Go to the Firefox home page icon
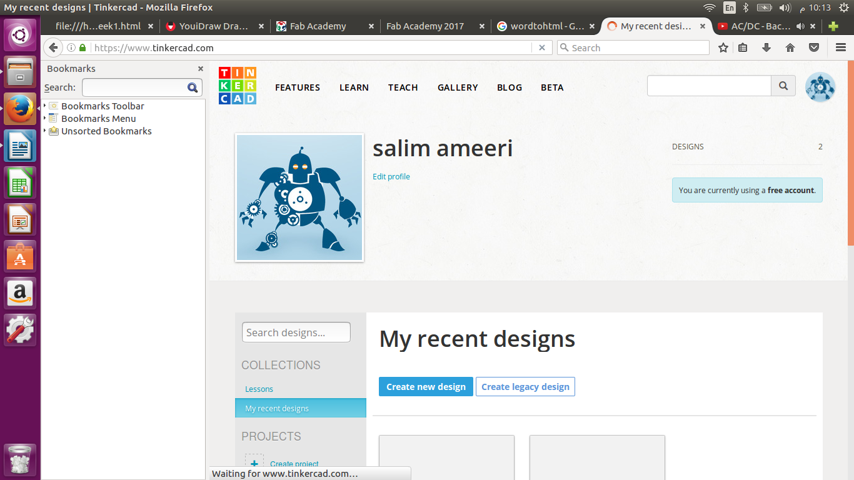This screenshot has width=854, height=480. 790,47
